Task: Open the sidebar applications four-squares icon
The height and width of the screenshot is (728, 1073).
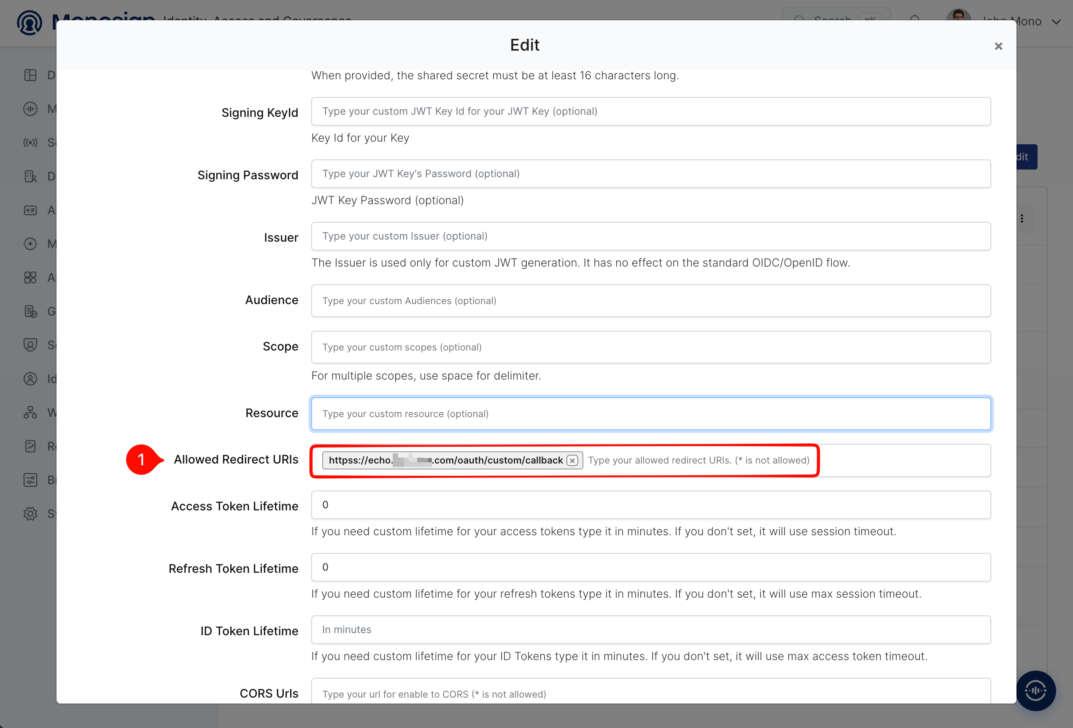Action: [30, 278]
